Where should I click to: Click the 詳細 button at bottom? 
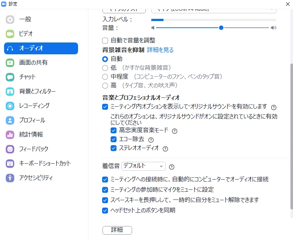point(117,230)
